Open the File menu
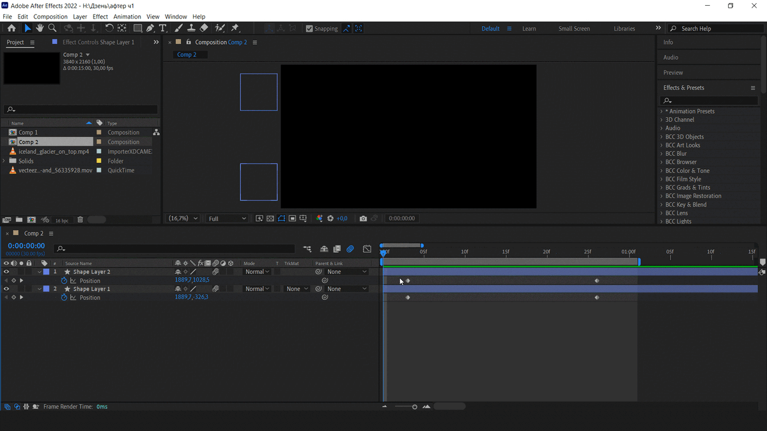The width and height of the screenshot is (767, 431). [x=7, y=17]
